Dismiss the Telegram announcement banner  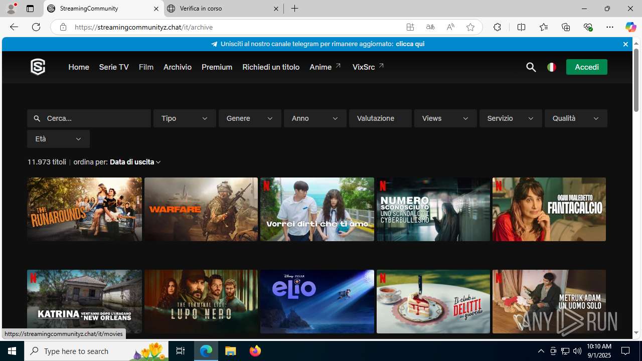click(x=625, y=44)
